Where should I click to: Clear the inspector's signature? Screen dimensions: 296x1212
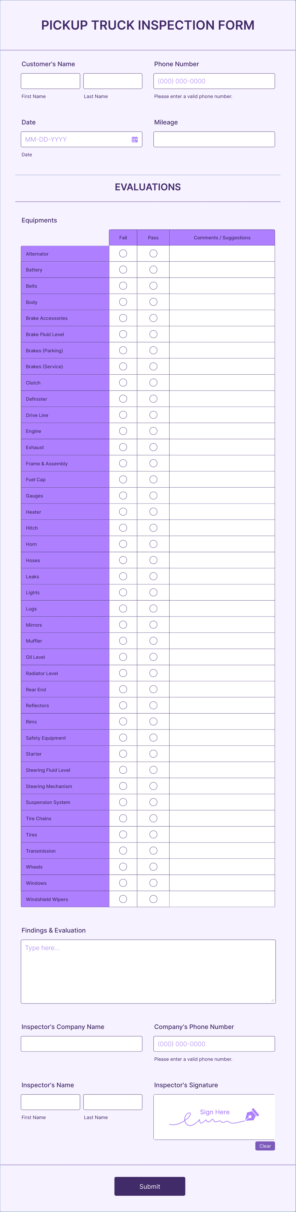[x=265, y=1146]
